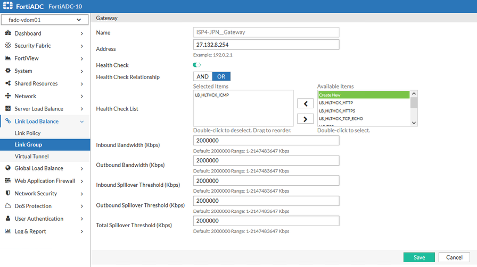
Task: Move item left with the arrow button
Action: click(305, 104)
